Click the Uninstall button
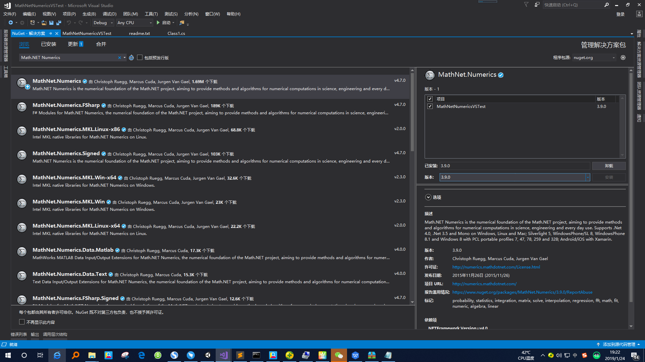The width and height of the screenshot is (645, 362). 609,166
